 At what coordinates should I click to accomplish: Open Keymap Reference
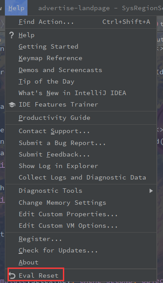(81, 58)
